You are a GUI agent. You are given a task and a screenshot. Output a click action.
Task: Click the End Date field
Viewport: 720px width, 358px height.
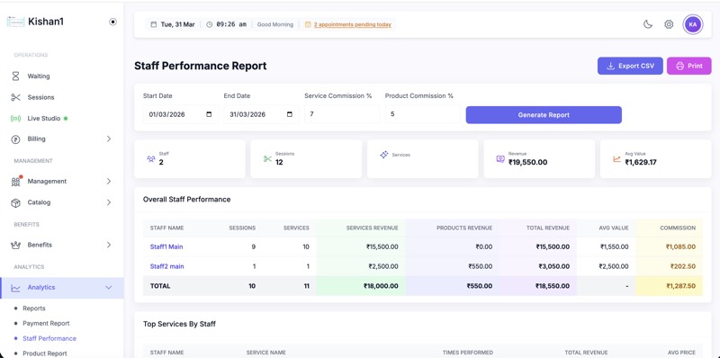(261, 114)
